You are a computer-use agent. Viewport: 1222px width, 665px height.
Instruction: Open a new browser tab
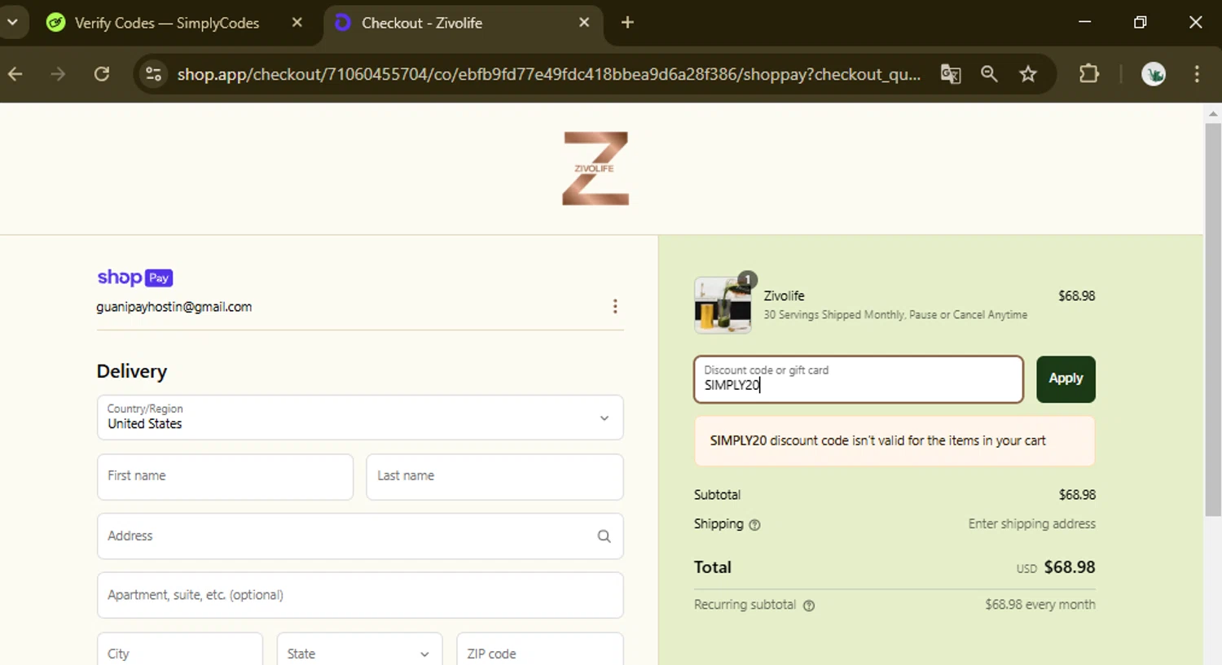pos(627,23)
